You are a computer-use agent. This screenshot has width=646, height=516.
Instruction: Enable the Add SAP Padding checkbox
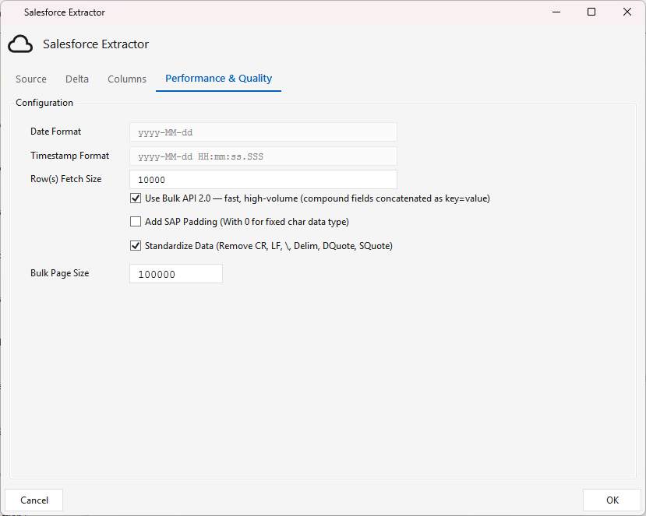pos(136,222)
